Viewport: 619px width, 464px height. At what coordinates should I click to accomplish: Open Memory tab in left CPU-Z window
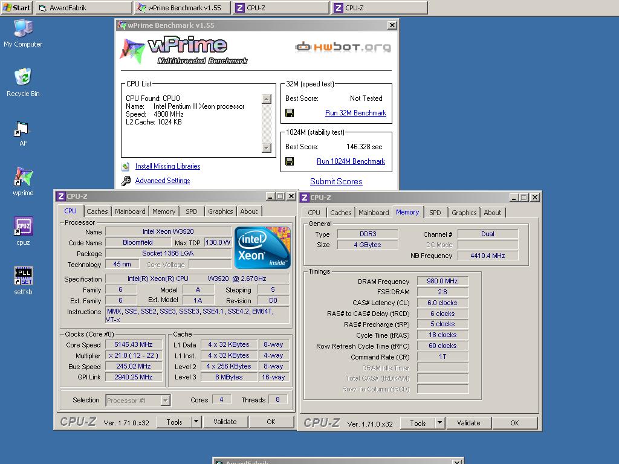point(164,211)
